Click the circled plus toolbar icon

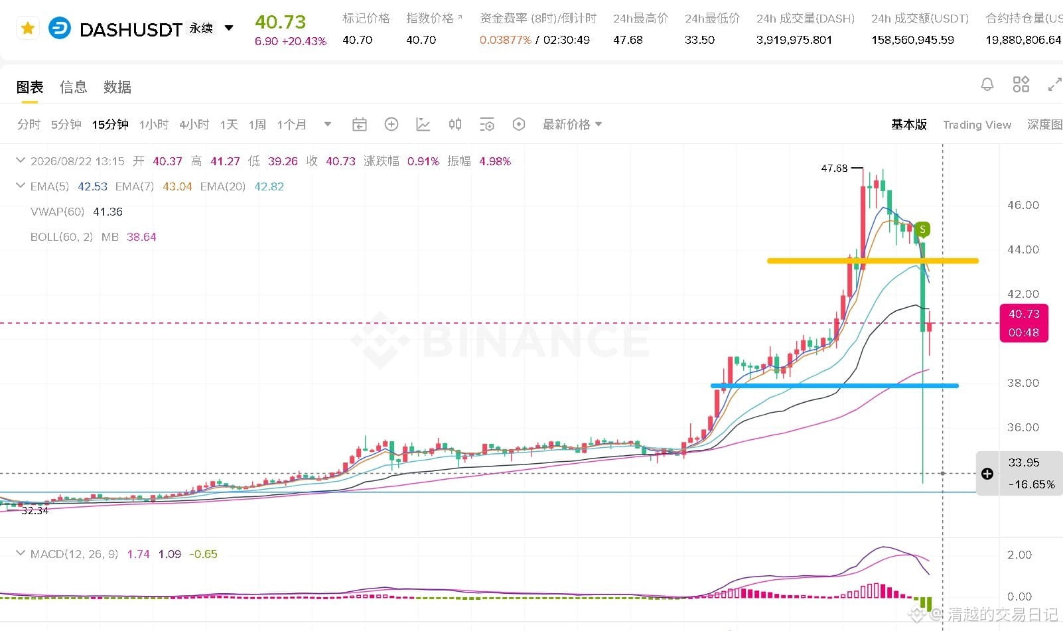(x=391, y=124)
